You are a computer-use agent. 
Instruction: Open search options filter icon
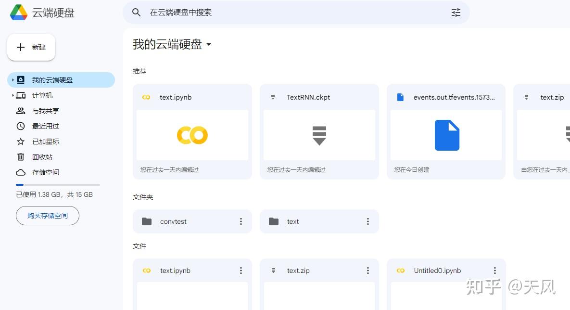coord(456,12)
